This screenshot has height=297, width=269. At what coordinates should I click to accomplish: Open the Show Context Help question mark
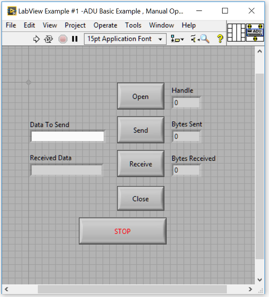click(220, 38)
